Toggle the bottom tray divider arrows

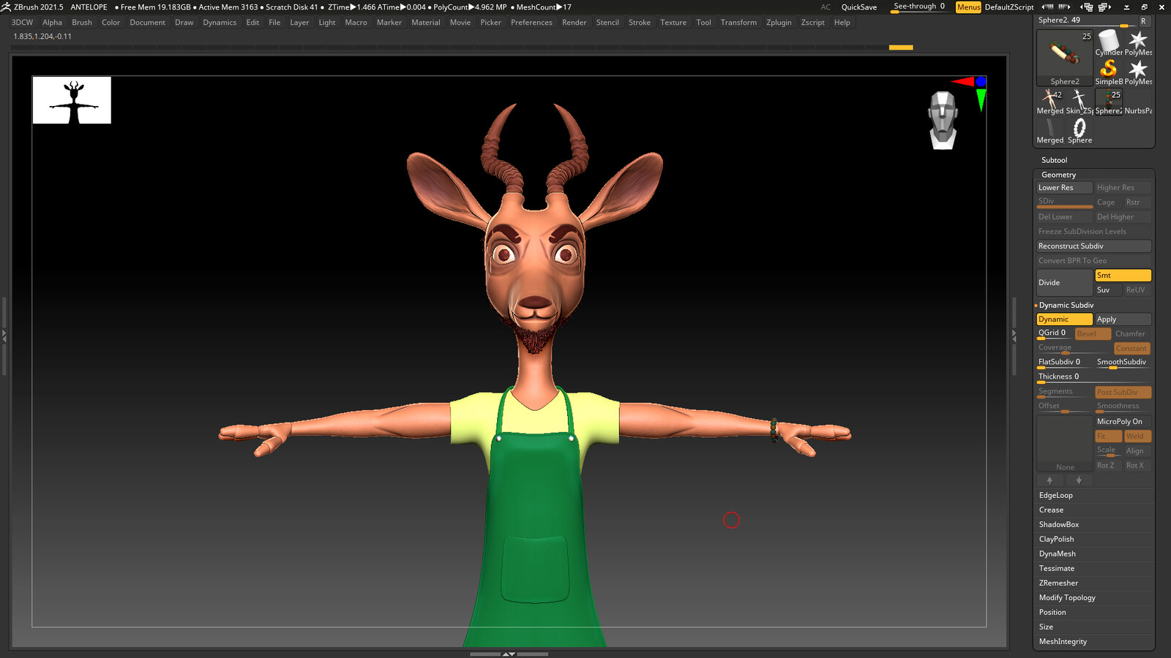tap(509, 654)
